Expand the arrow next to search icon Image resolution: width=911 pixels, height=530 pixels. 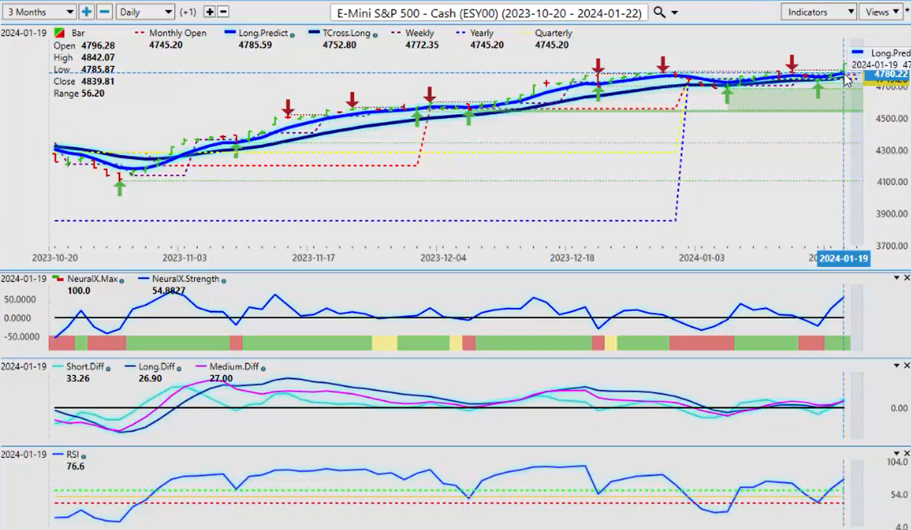tap(674, 12)
